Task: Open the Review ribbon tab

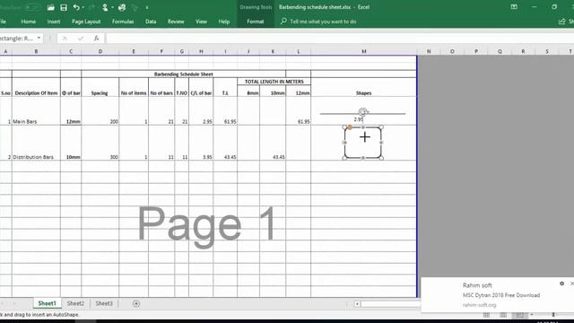Action: [176, 22]
